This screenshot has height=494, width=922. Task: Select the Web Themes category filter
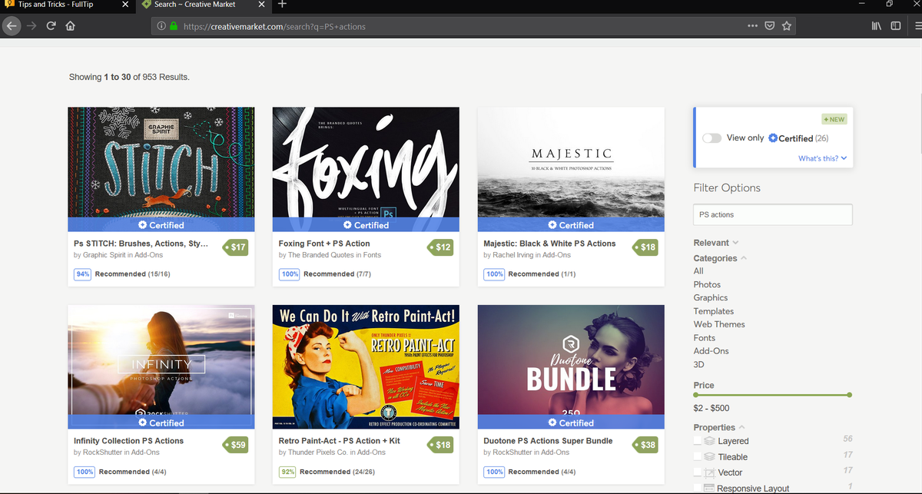pyautogui.click(x=719, y=324)
